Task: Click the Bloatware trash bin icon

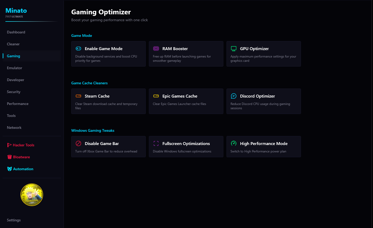Action: 10,157
